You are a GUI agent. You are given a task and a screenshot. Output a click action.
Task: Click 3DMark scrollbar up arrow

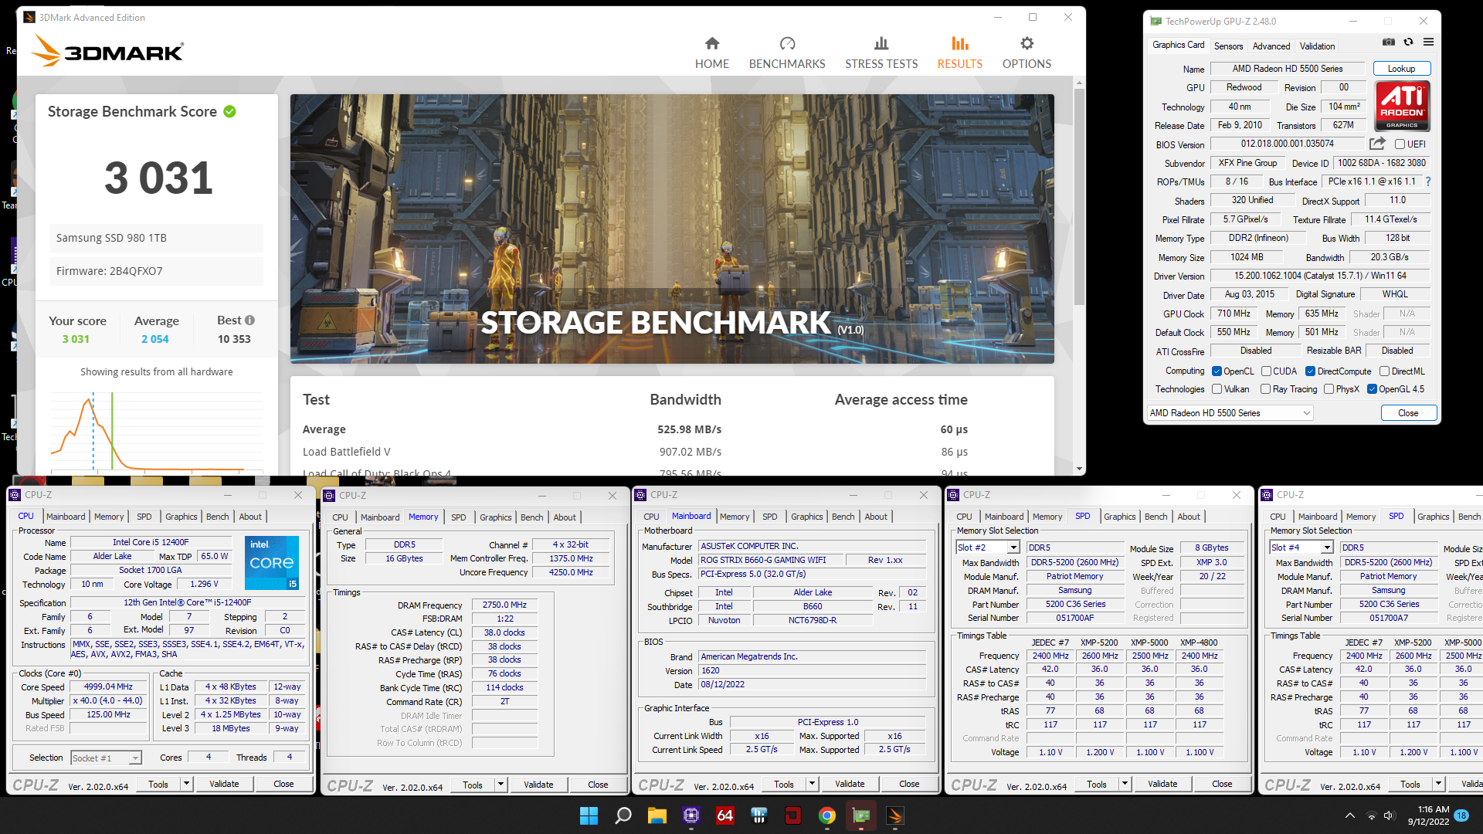pos(1079,83)
